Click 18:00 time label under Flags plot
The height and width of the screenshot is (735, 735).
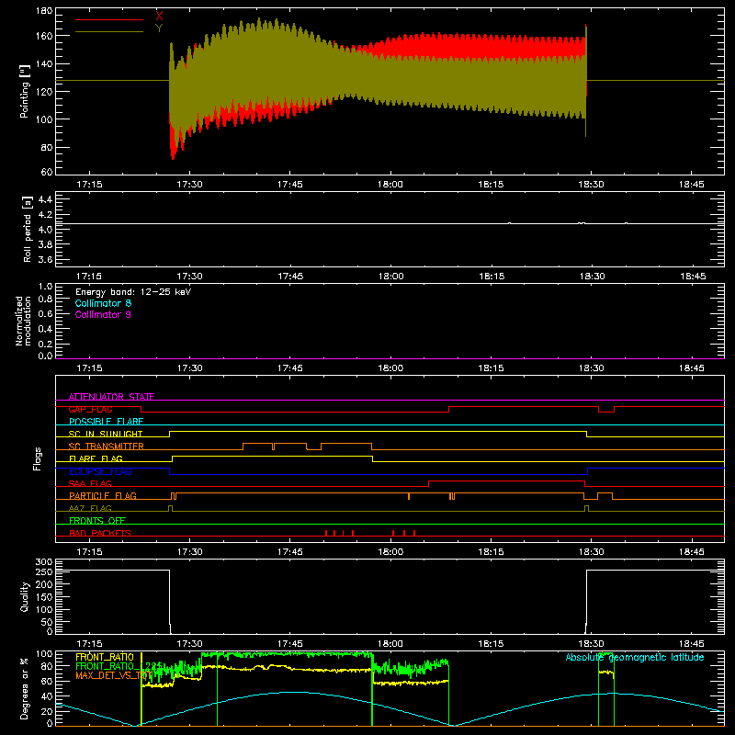coord(390,552)
